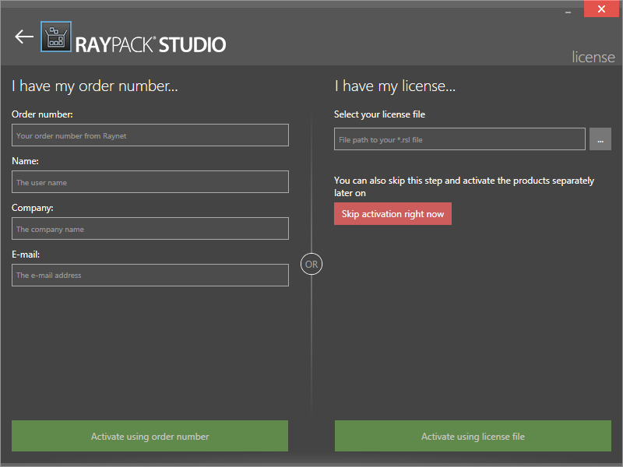
Task: Focus the Order number input field
Action: (150, 135)
